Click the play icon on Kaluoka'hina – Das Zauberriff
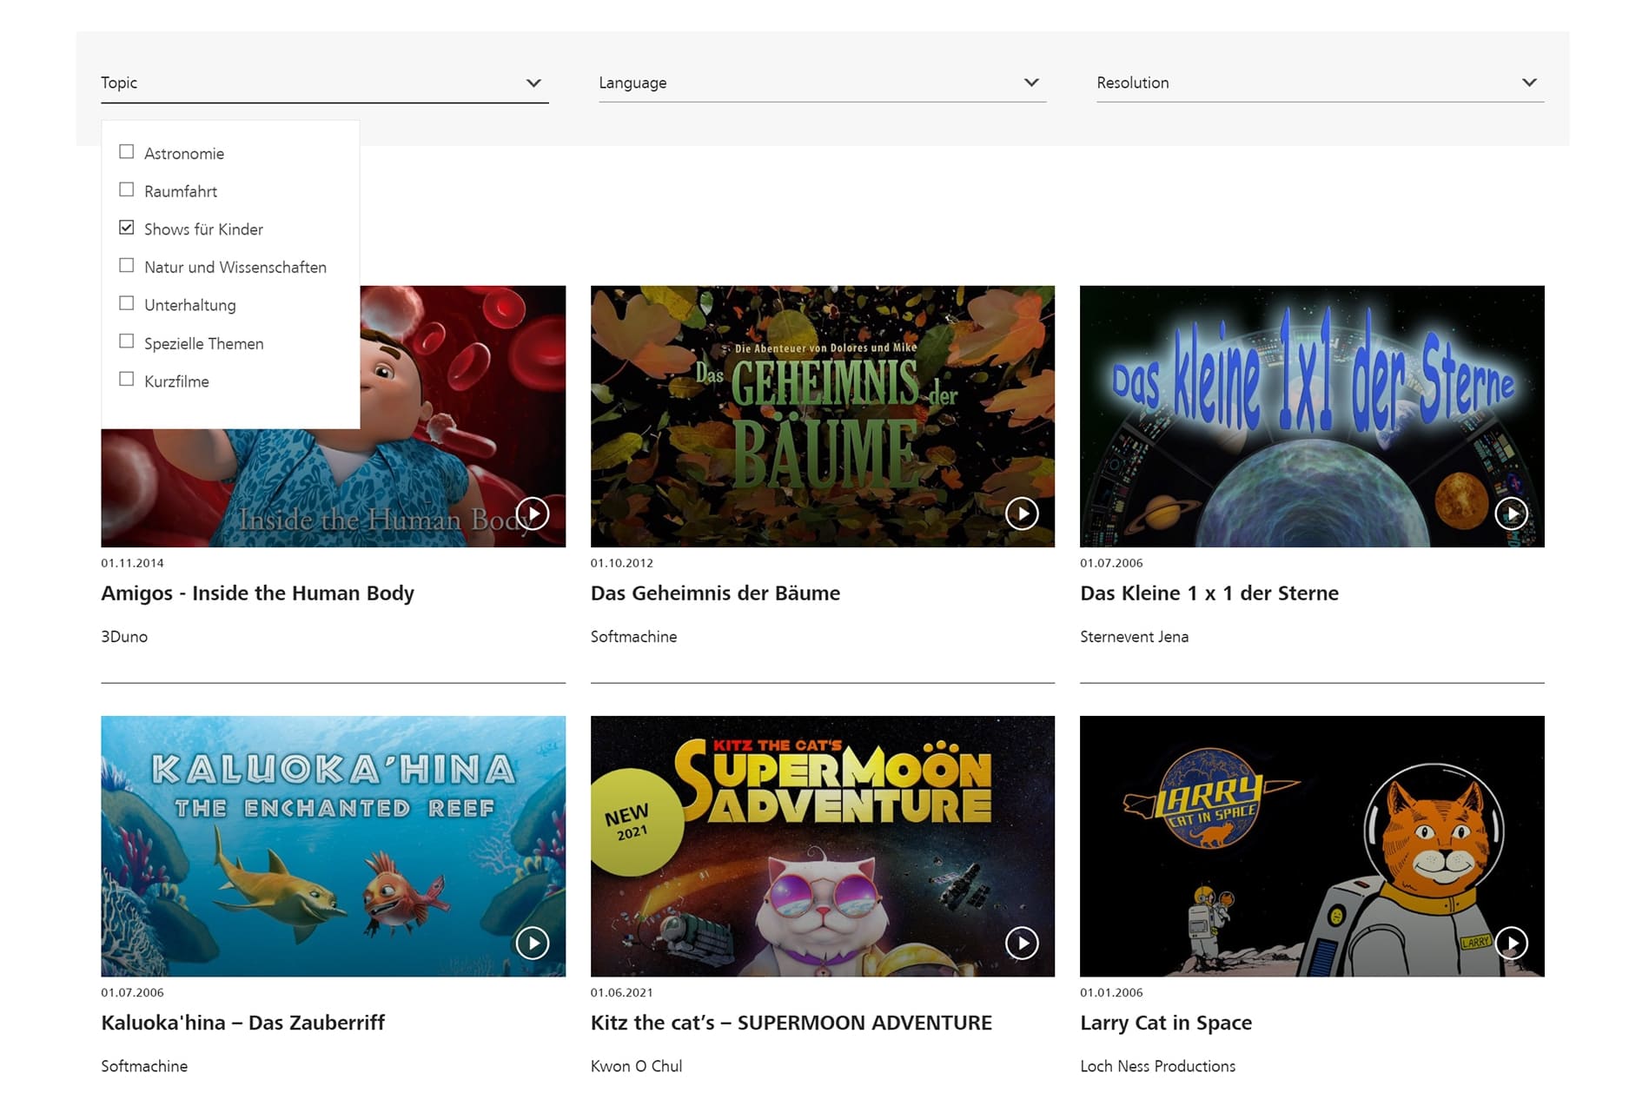Screen dimensions: 1649x1106 pos(533,943)
